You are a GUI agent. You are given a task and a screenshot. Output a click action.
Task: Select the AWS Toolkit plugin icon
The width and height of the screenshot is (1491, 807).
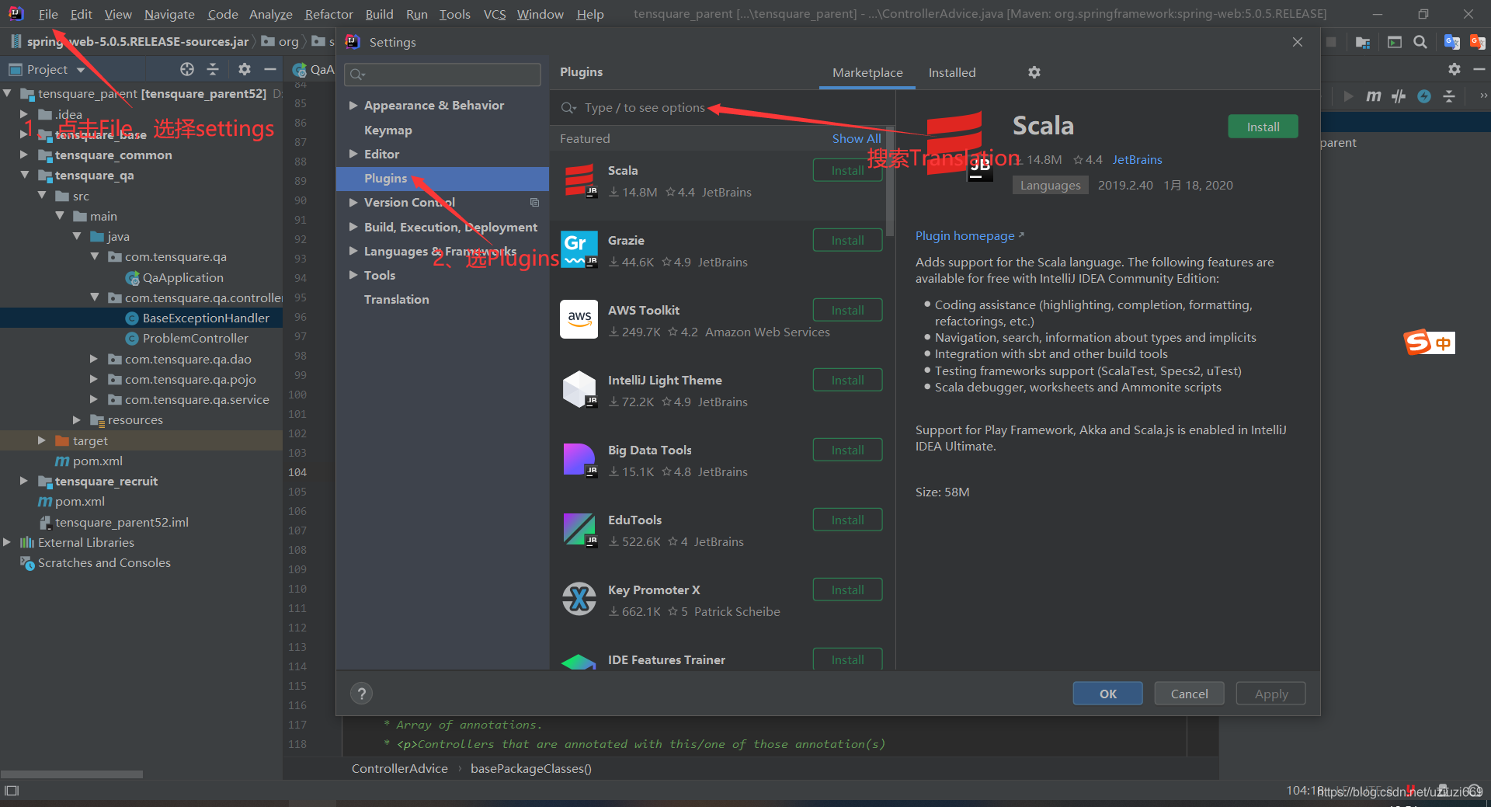pos(579,319)
